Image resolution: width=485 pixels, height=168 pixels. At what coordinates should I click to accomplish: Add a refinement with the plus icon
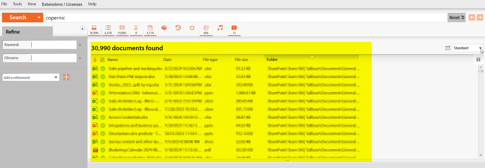click(66, 77)
